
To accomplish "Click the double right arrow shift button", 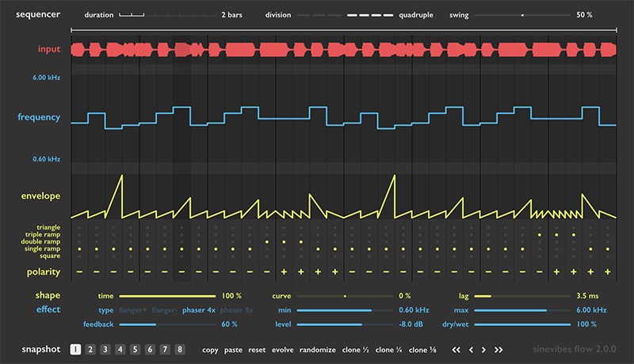I will point(498,349).
